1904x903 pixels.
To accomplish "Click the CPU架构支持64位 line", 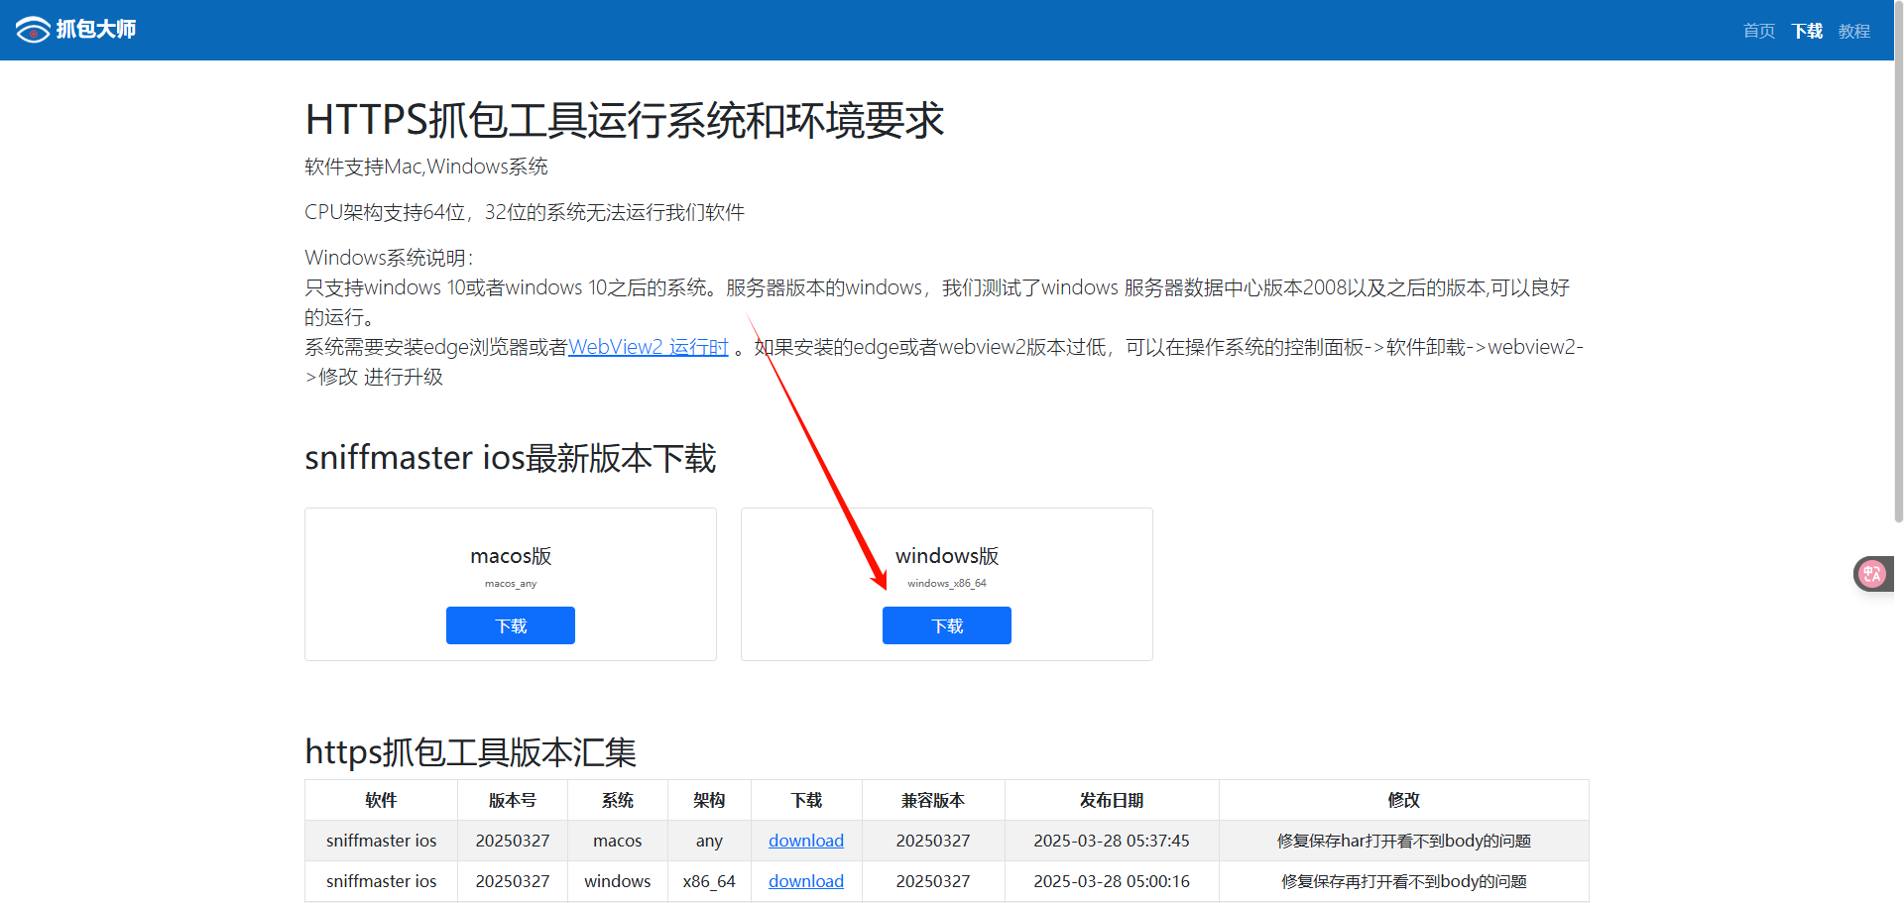I will pyautogui.click(x=525, y=212).
